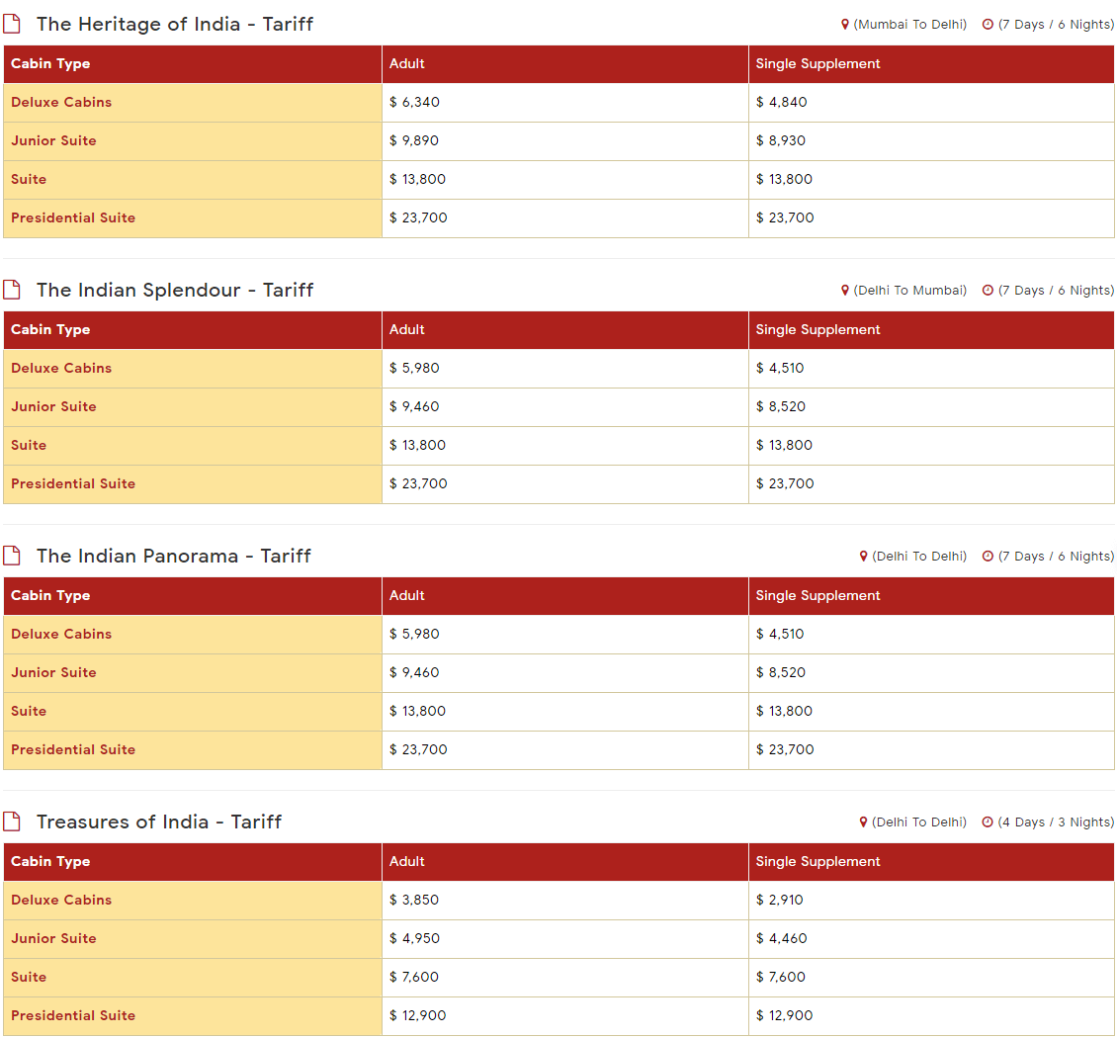Click the Adult column header in Panorama table
The height and width of the screenshot is (1038, 1117).
406,596
